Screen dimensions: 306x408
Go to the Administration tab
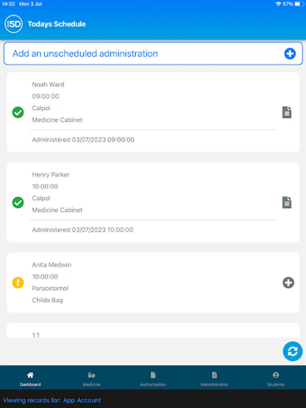(x=214, y=379)
